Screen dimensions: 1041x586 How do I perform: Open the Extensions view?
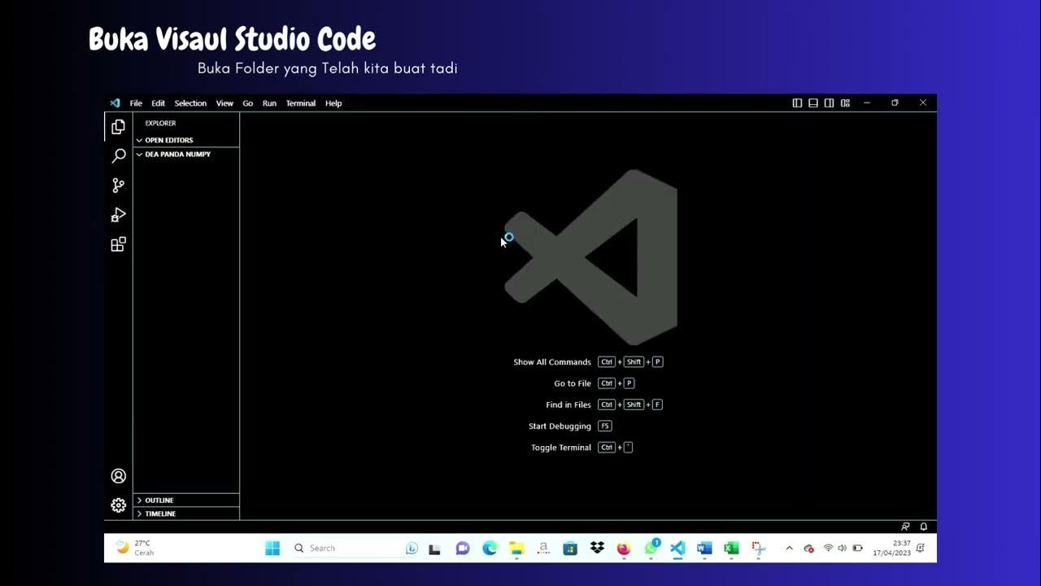click(118, 244)
